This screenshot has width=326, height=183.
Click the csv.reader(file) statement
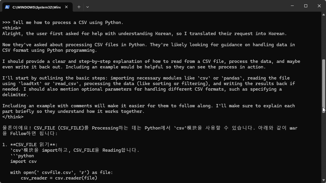76,178
